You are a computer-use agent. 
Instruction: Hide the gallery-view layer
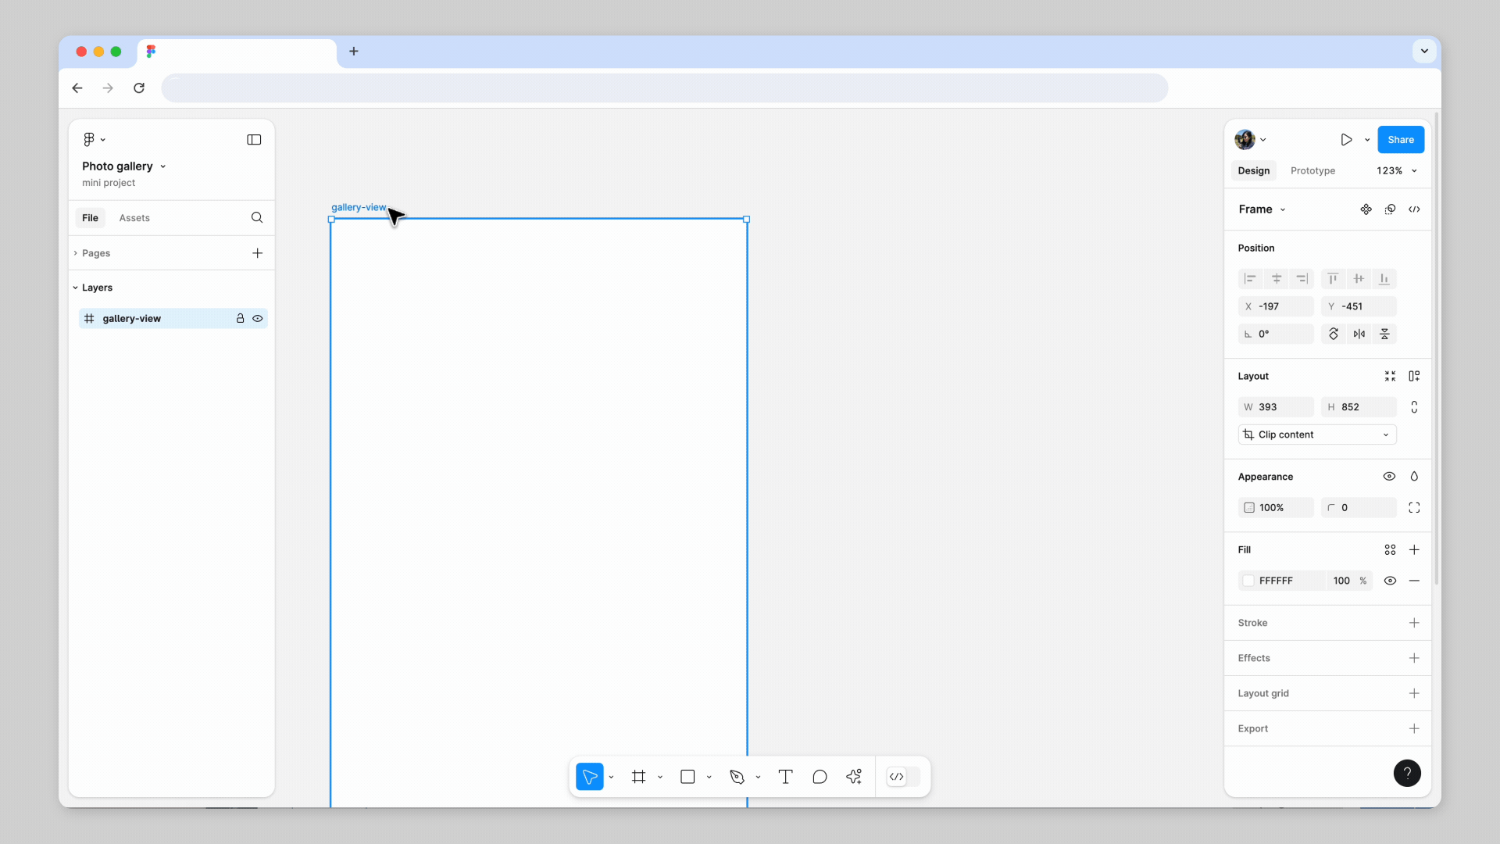[x=258, y=318]
